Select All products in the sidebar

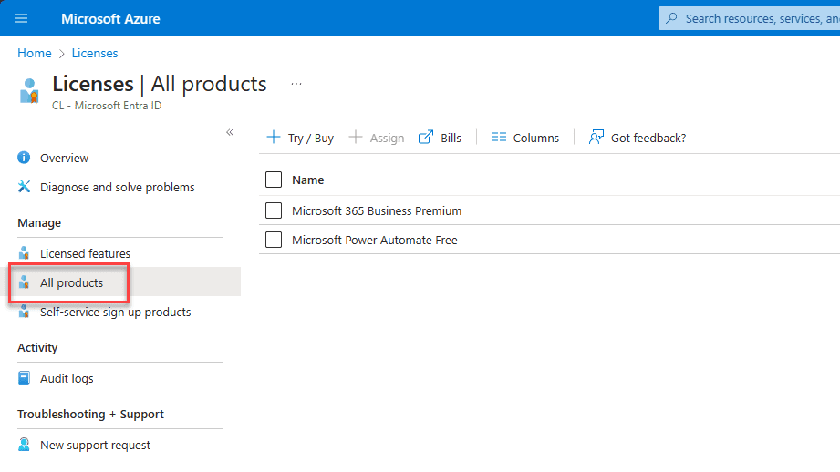[x=71, y=283]
